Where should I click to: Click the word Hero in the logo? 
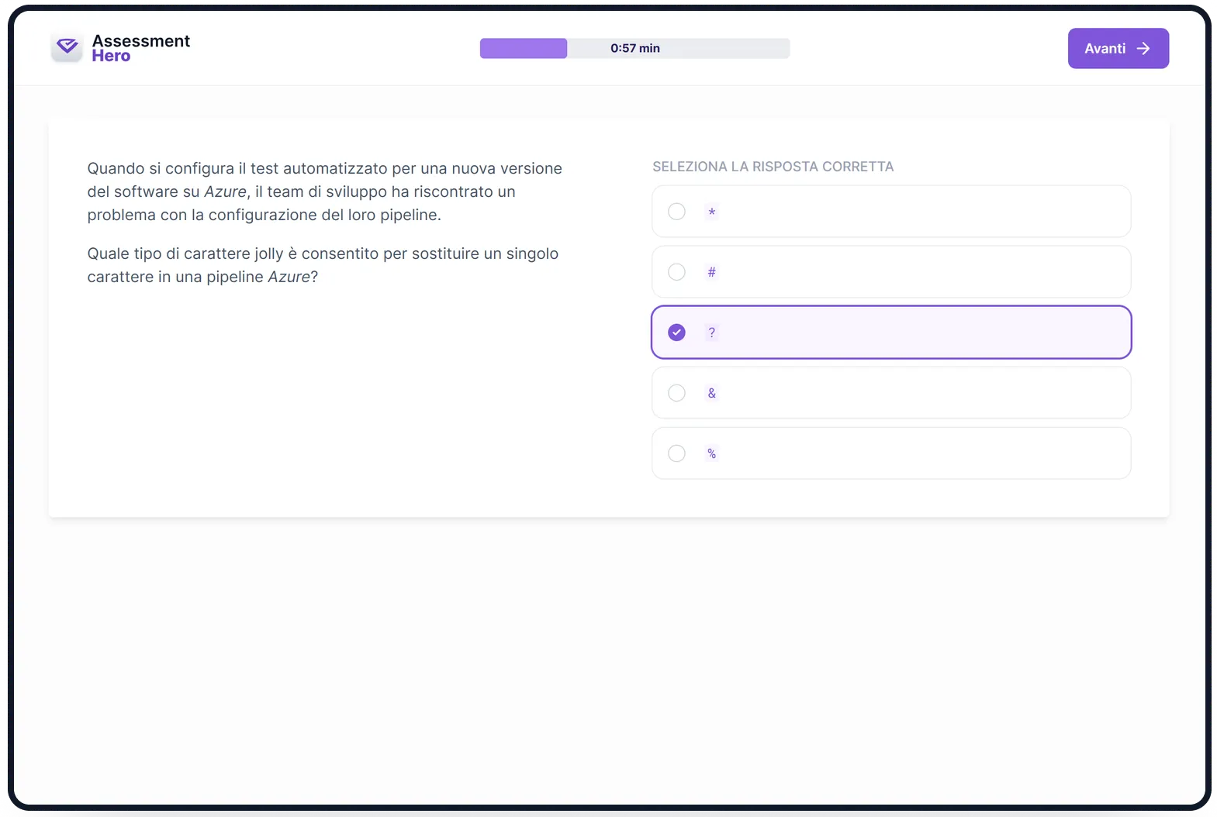pyautogui.click(x=111, y=56)
